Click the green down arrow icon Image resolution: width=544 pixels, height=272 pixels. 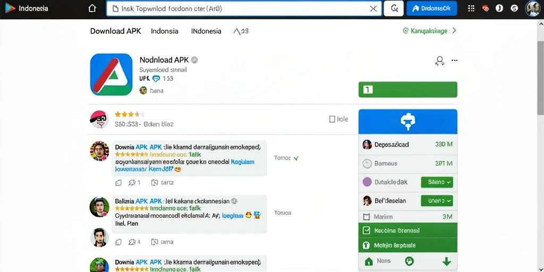(x=446, y=261)
